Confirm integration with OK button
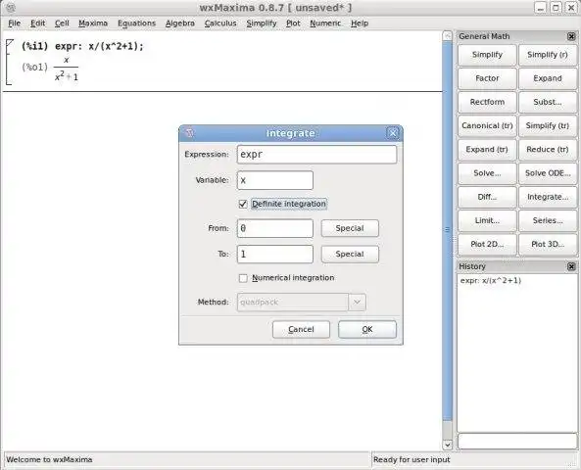Image resolution: width=581 pixels, height=470 pixels. click(x=367, y=329)
